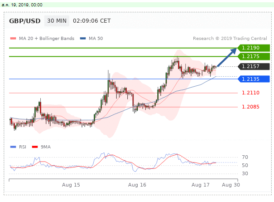Click the MA 20 + Bollinger Bands label
Screen dimensions: 274x202
tap(47, 39)
